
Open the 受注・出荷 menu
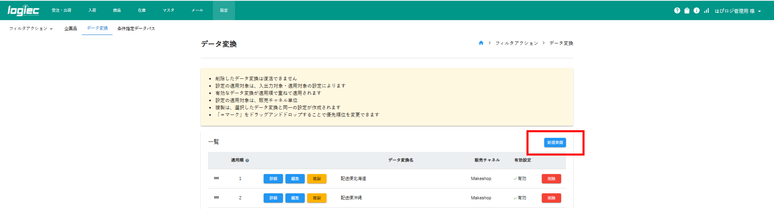[x=61, y=10]
